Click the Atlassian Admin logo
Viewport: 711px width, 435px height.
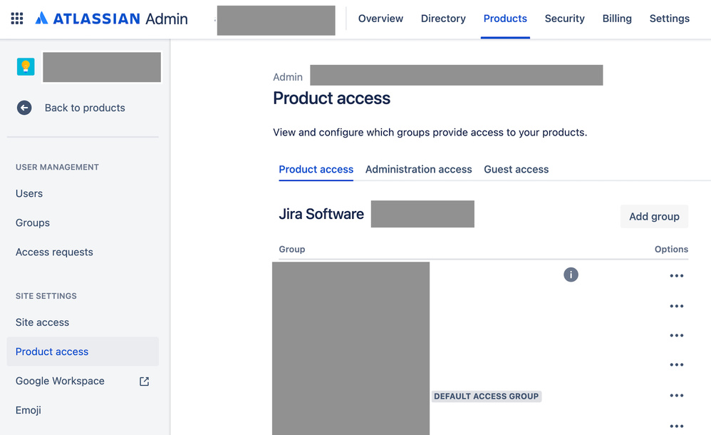point(112,19)
